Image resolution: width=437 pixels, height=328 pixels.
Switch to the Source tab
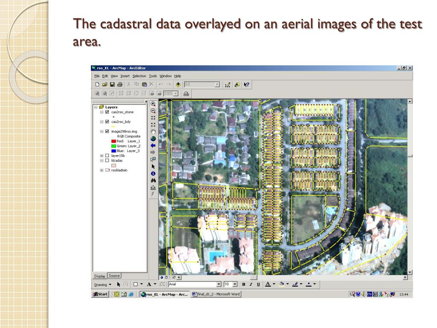pos(114,275)
